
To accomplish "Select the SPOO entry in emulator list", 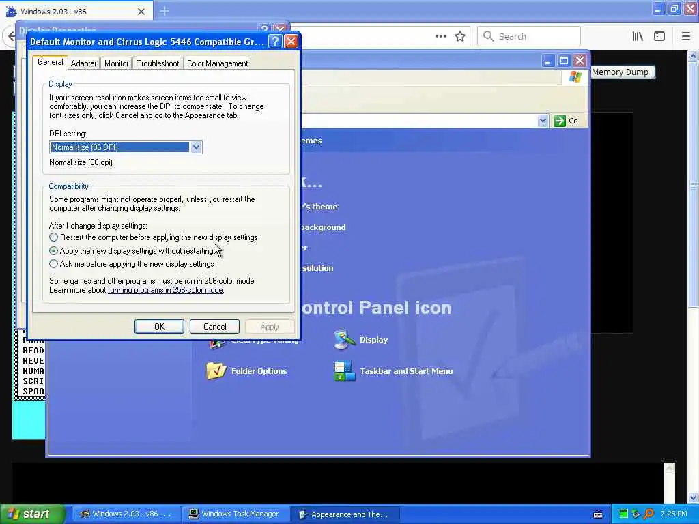I will (x=33, y=391).
